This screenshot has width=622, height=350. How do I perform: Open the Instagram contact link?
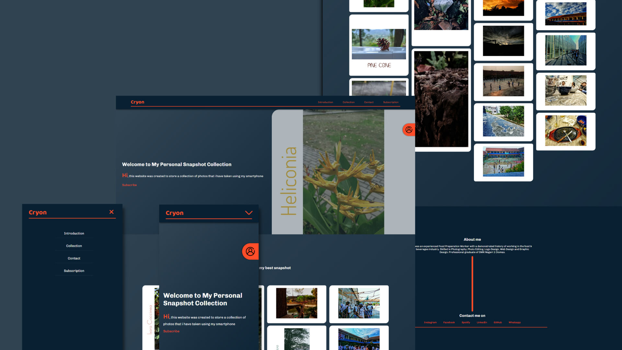[430, 322]
